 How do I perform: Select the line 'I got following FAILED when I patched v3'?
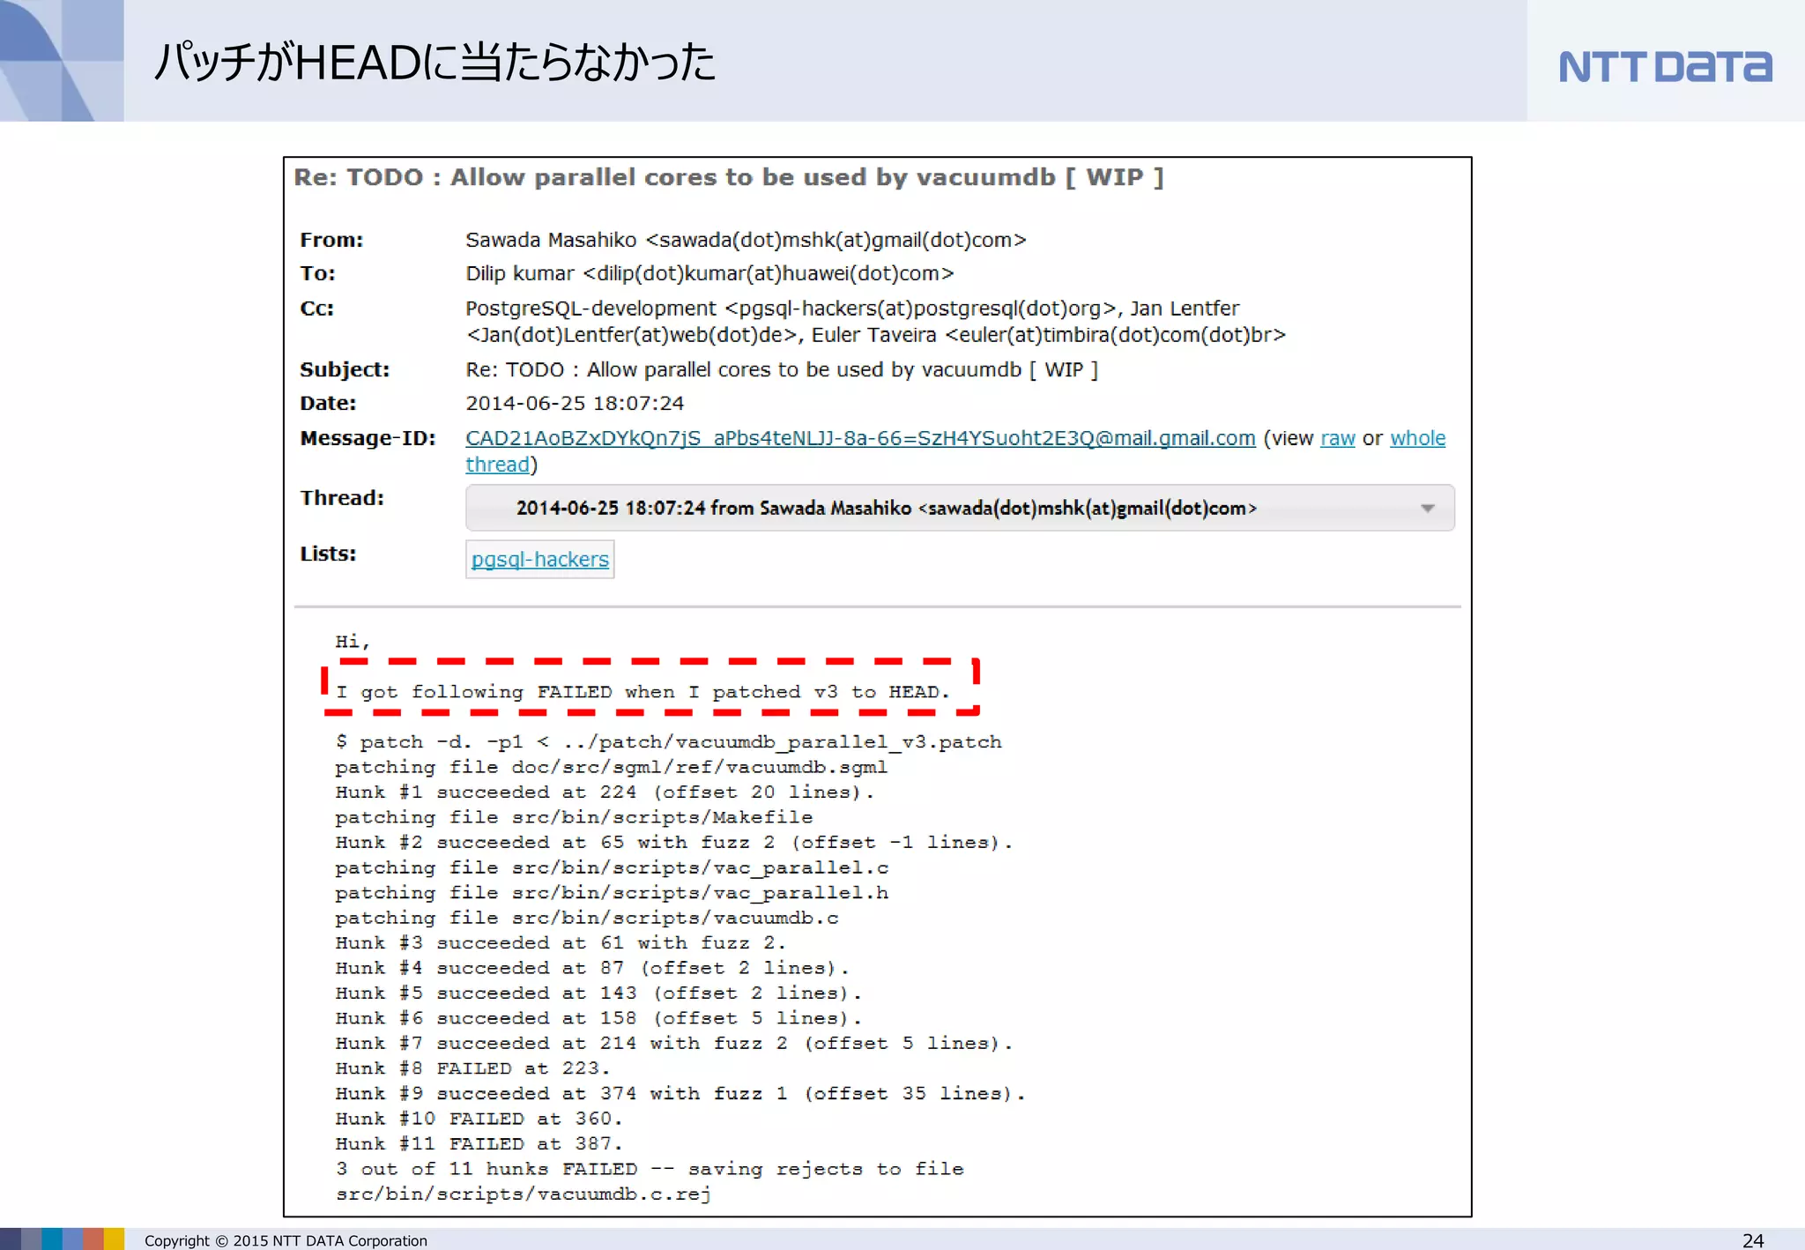[643, 692]
